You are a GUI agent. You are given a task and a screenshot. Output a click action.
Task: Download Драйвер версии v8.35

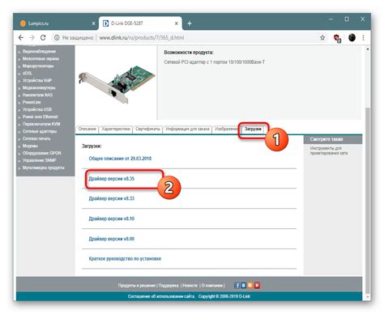point(111,179)
